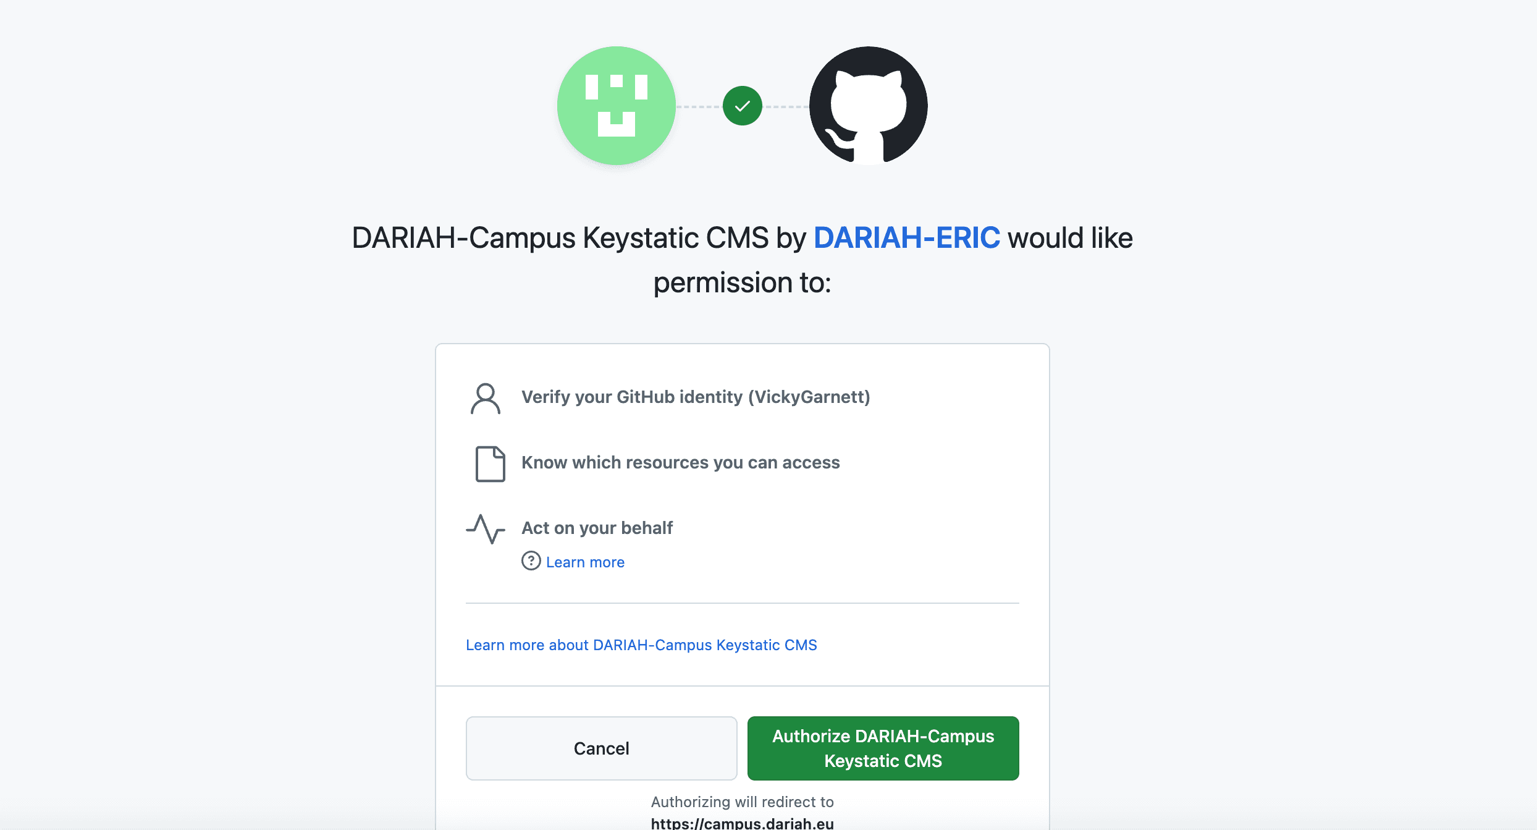Screen dimensions: 1537x830
Task: Open the Learn more link under Act on your behalf
Action: [x=585, y=562]
